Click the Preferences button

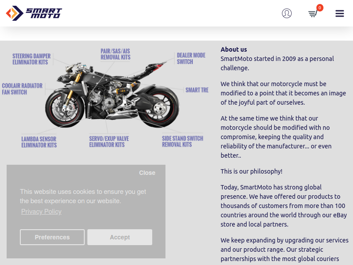pos(52,237)
